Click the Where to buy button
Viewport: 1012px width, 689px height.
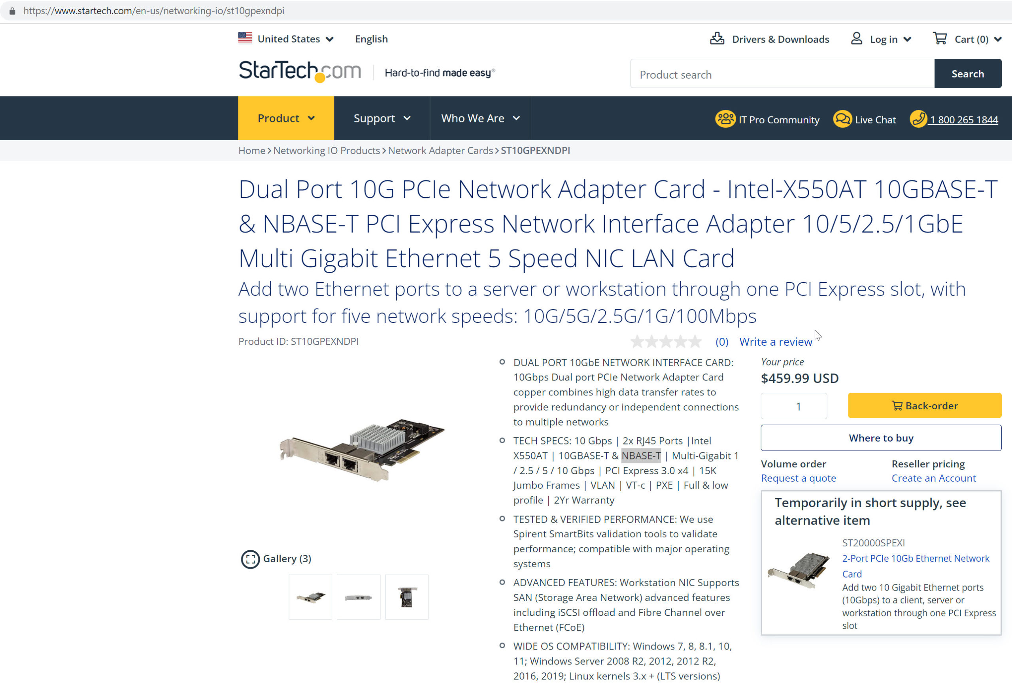[x=881, y=438]
